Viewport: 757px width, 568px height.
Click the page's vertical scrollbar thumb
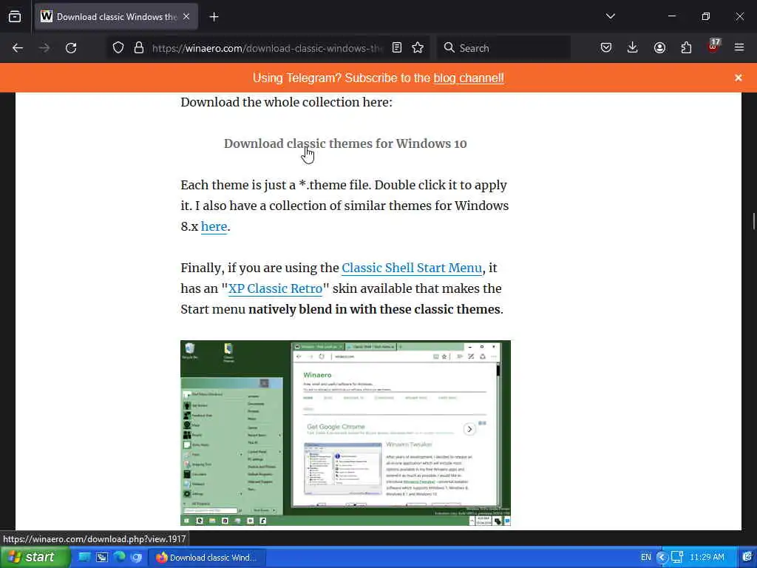point(753,221)
